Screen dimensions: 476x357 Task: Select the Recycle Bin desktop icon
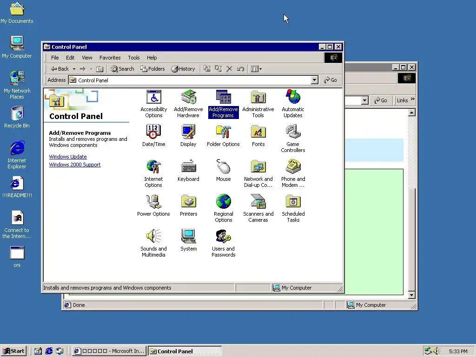click(17, 117)
